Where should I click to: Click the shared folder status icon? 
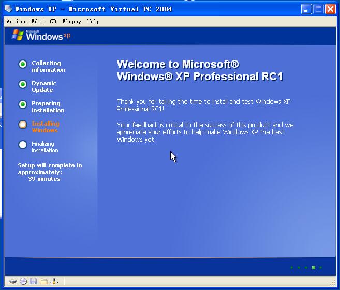point(44,281)
